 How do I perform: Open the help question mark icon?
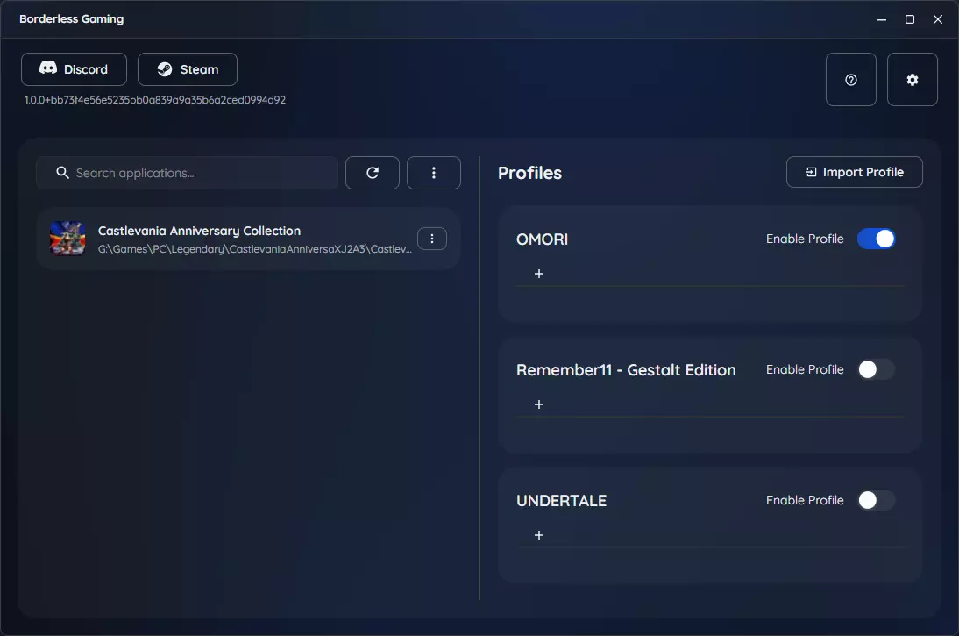coord(851,80)
